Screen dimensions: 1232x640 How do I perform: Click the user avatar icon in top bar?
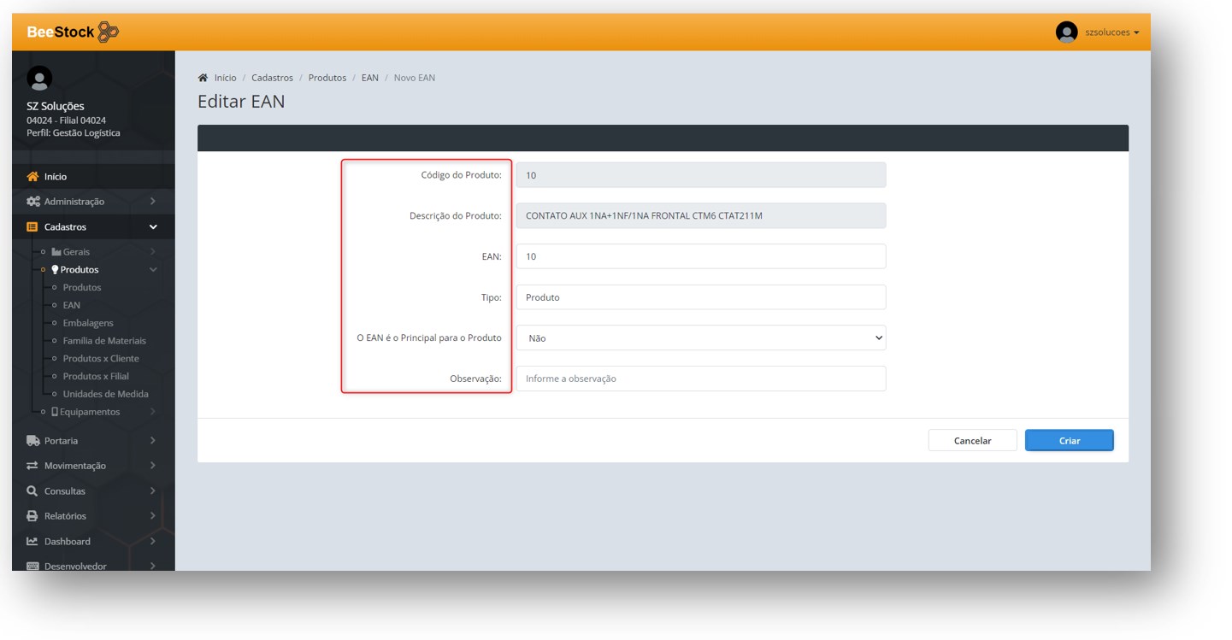[x=1066, y=32]
